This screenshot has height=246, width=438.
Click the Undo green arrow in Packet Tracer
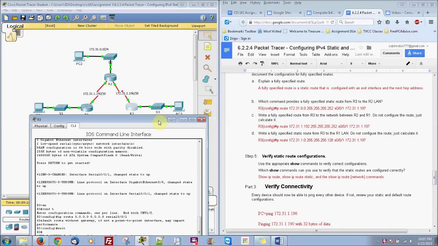(57, 18)
